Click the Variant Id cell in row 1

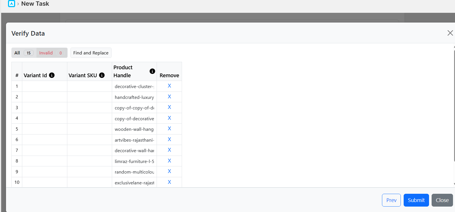point(45,86)
